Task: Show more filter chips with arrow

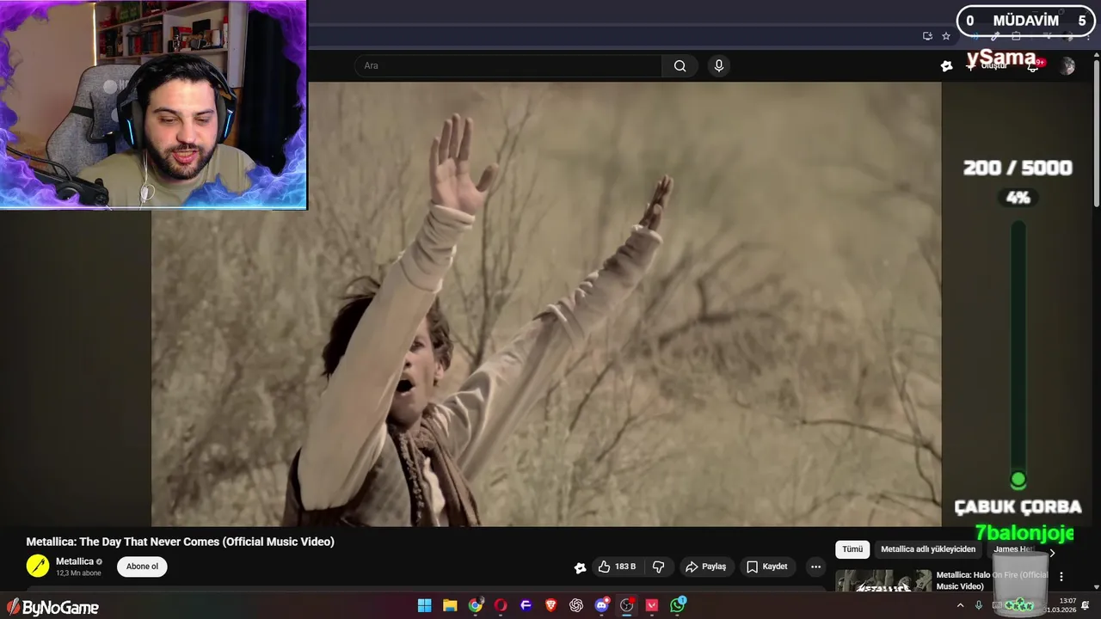Action: pyautogui.click(x=1051, y=552)
